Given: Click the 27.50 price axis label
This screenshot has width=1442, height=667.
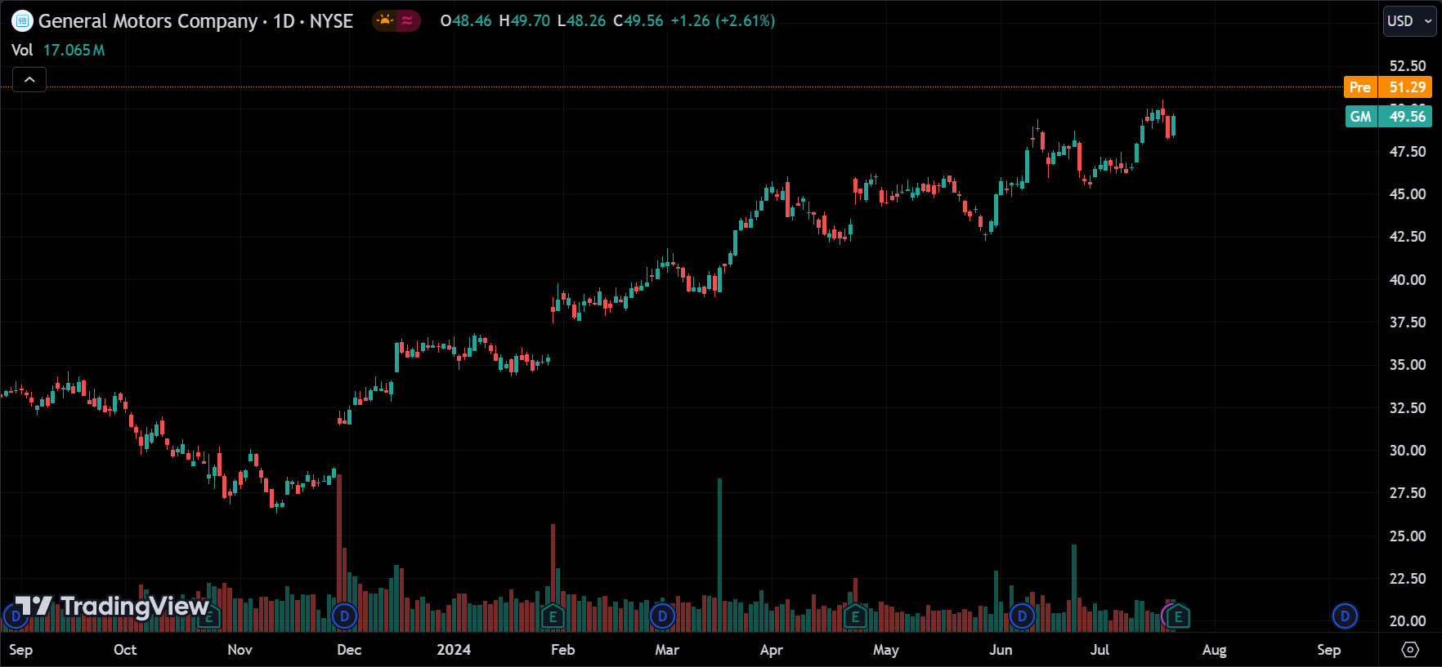Looking at the screenshot, I should point(1408,493).
